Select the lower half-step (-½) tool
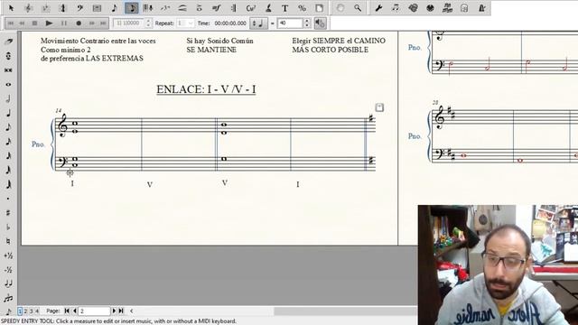578x325 pixels. tap(8, 270)
